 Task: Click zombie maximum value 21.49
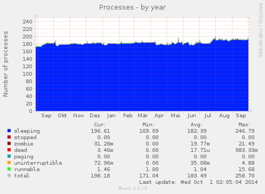coord(246,144)
